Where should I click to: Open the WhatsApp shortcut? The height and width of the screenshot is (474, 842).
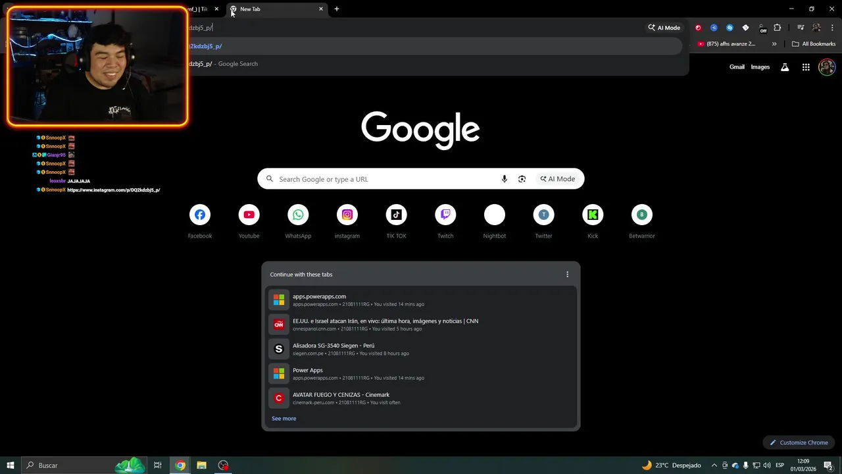298,215
